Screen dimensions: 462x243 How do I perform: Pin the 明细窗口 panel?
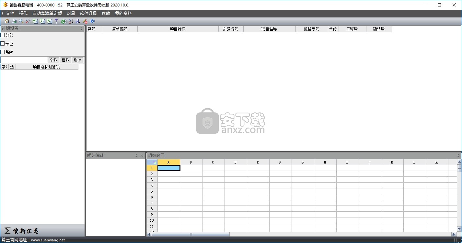[x=459, y=156]
